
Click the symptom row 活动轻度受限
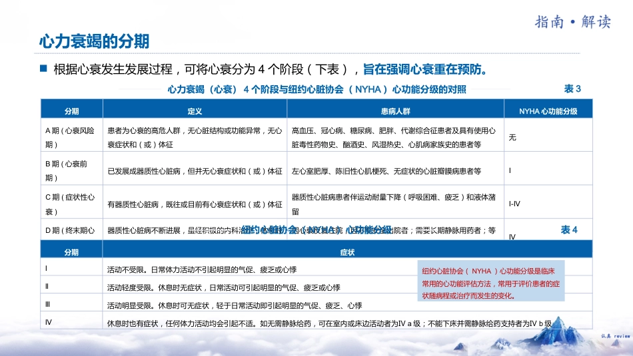coord(224,287)
